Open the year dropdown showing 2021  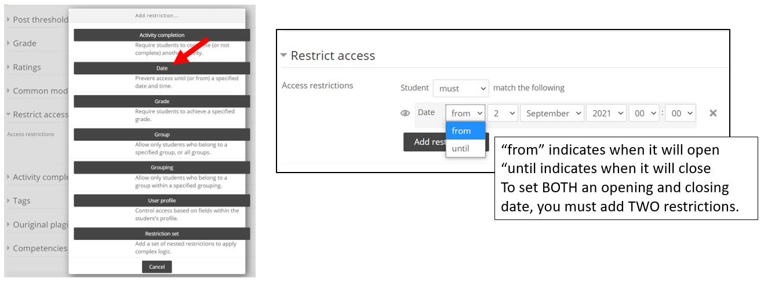point(606,113)
